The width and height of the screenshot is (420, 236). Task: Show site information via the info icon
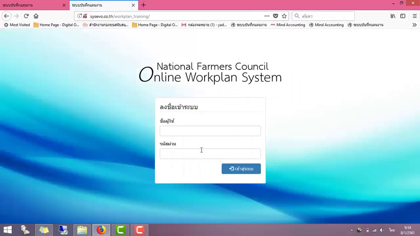point(79,16)
